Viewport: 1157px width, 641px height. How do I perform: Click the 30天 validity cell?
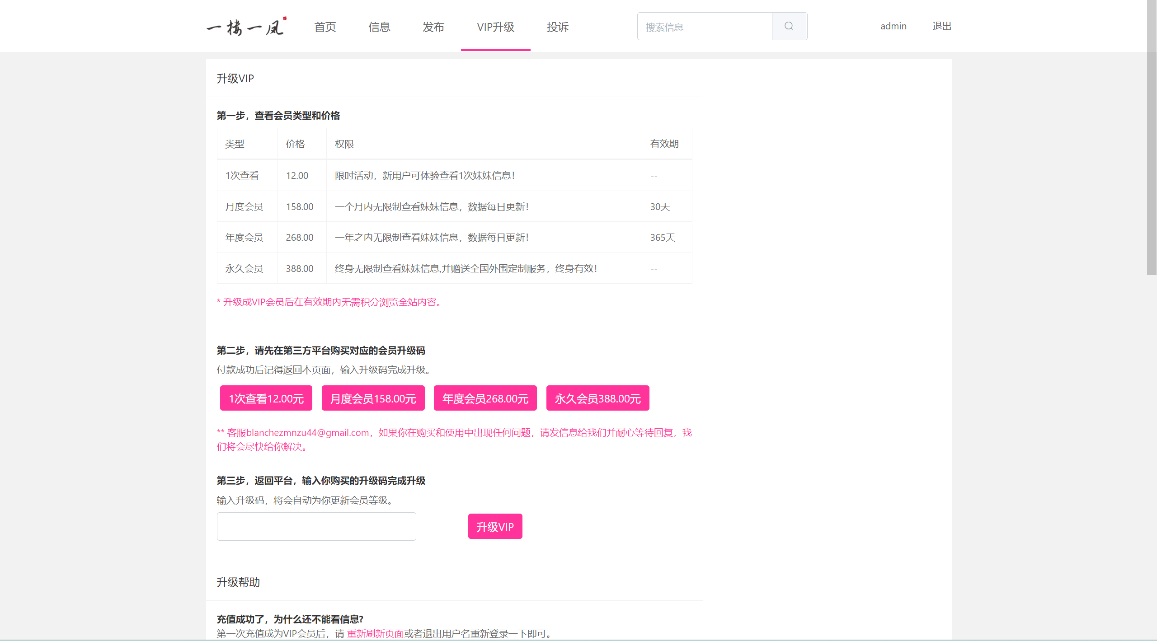click(x=667, y=206)
